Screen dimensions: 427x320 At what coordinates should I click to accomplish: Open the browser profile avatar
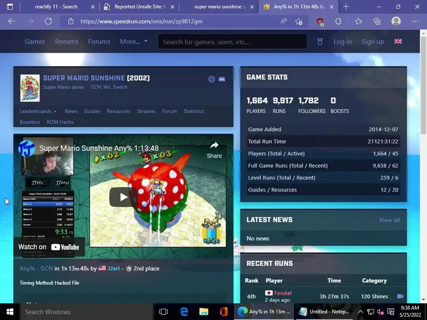point(396,21)
